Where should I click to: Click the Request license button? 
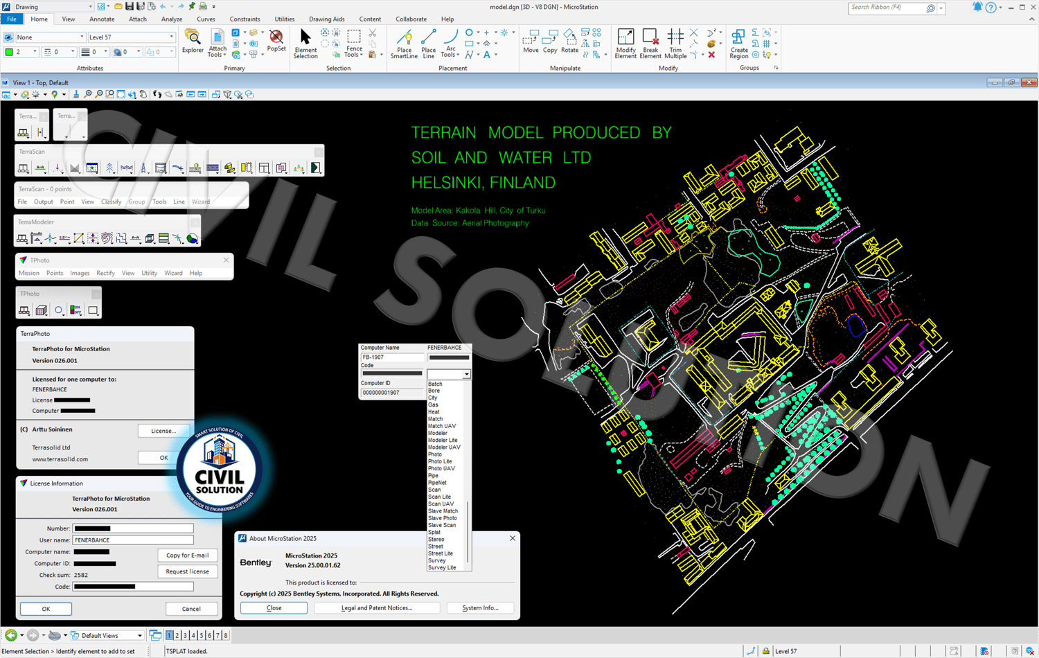pyautogui.click(x=187, y=571)
